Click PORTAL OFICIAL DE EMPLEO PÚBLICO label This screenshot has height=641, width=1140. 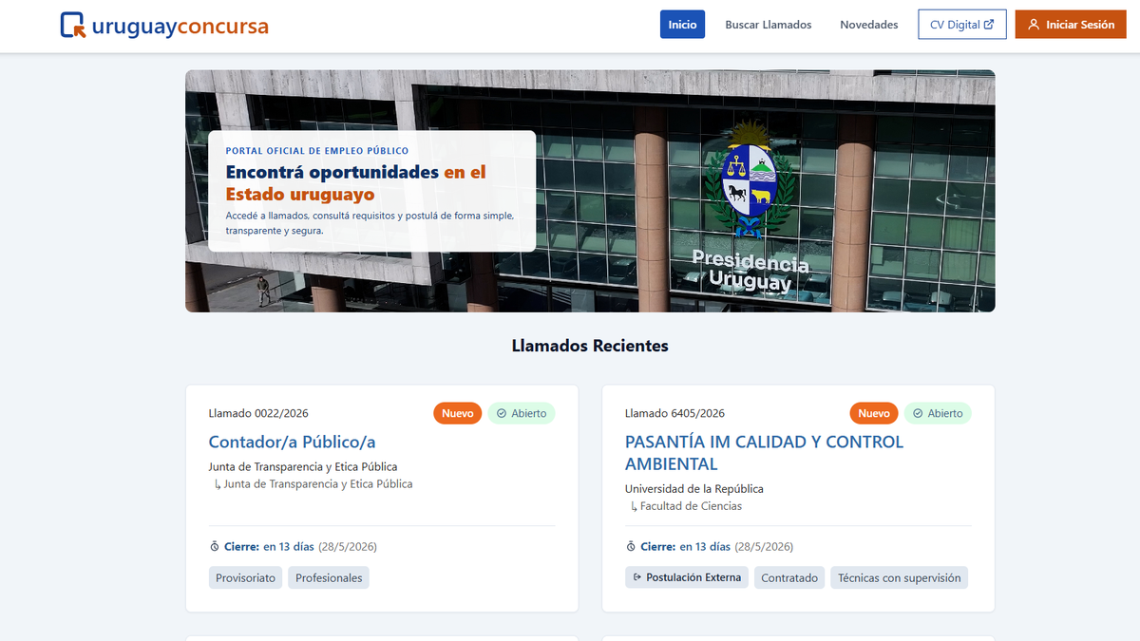click(x=317, y=151)
